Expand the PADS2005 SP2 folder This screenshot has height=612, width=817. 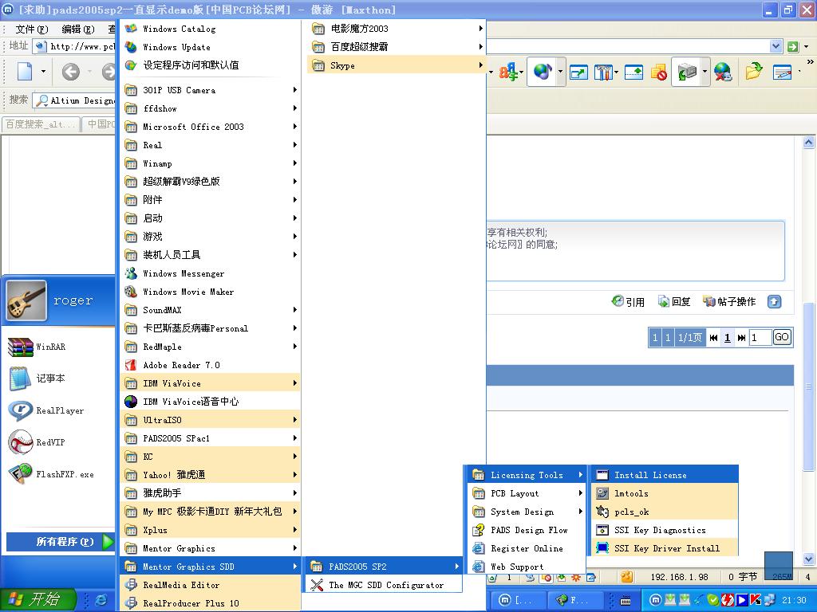384,567
